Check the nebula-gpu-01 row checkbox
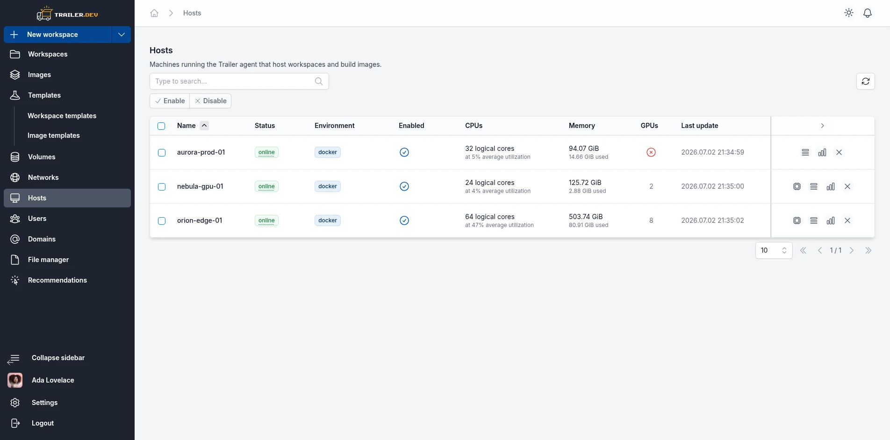Image resolution: width=890 pixels, height=440 pixels. coord(162,187)
